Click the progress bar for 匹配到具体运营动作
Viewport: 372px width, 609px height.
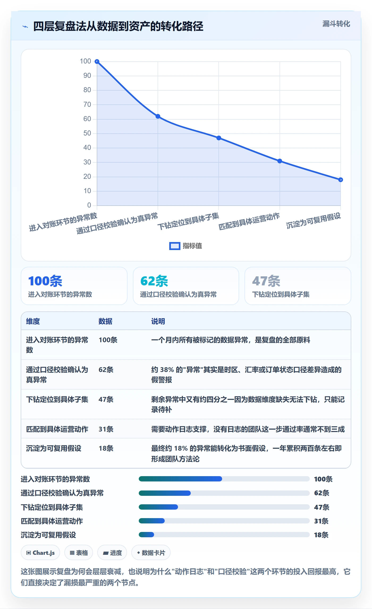(224, 521)
